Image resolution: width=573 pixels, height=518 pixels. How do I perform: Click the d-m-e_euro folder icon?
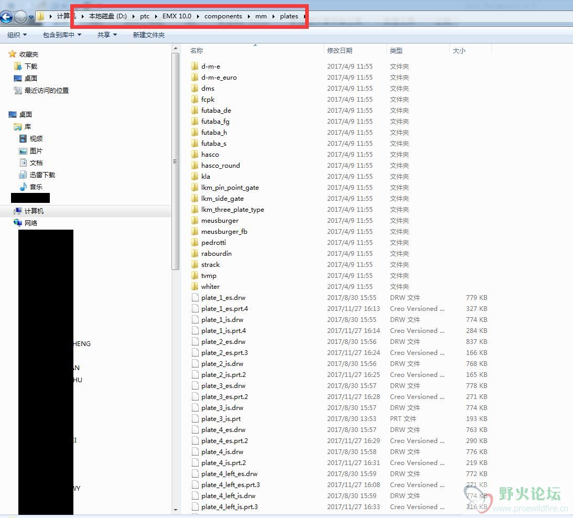coord(195,77)
